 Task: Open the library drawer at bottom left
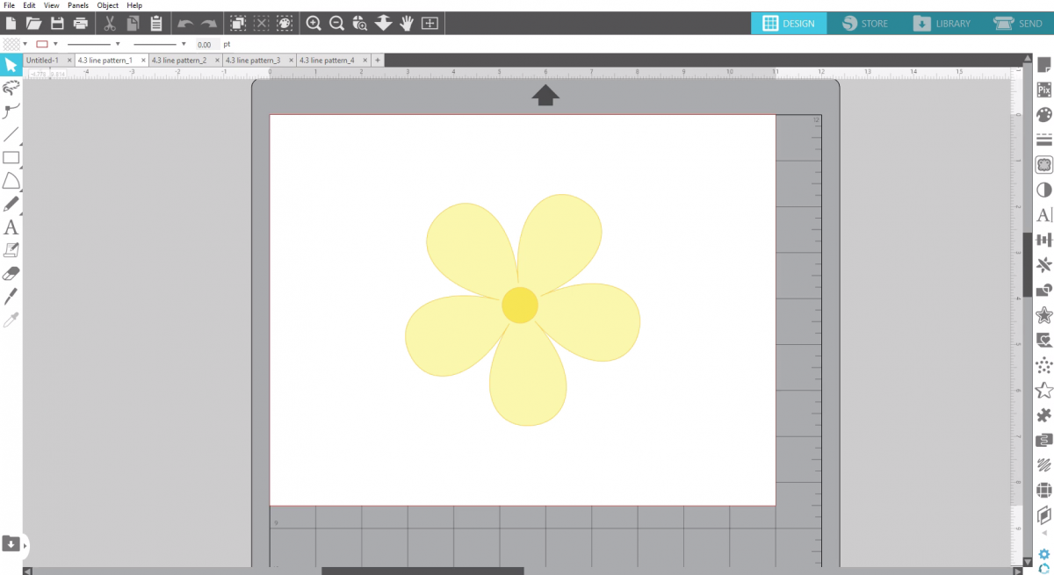coord(11,544)
